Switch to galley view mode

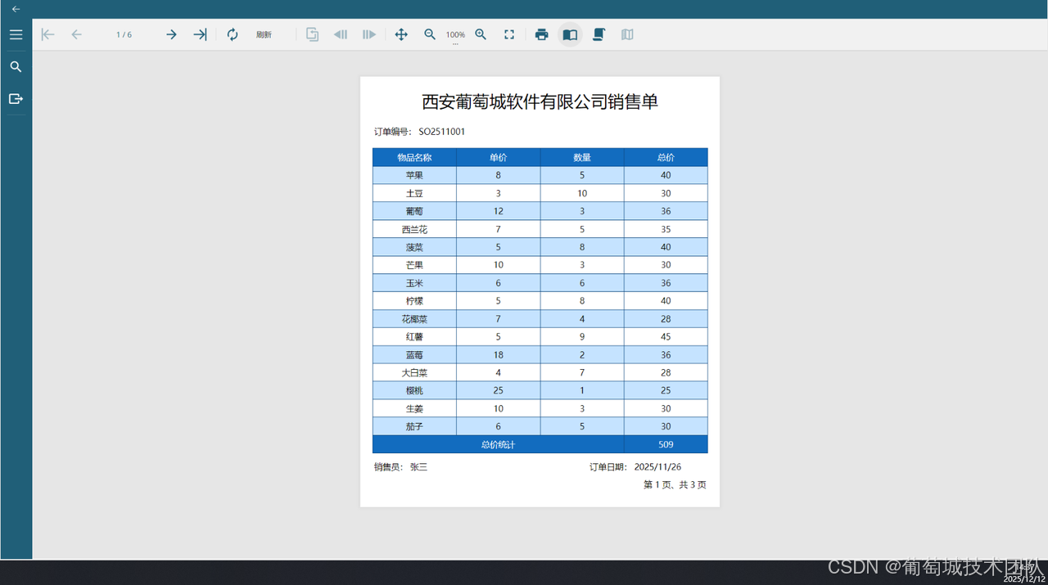[627, 34]
